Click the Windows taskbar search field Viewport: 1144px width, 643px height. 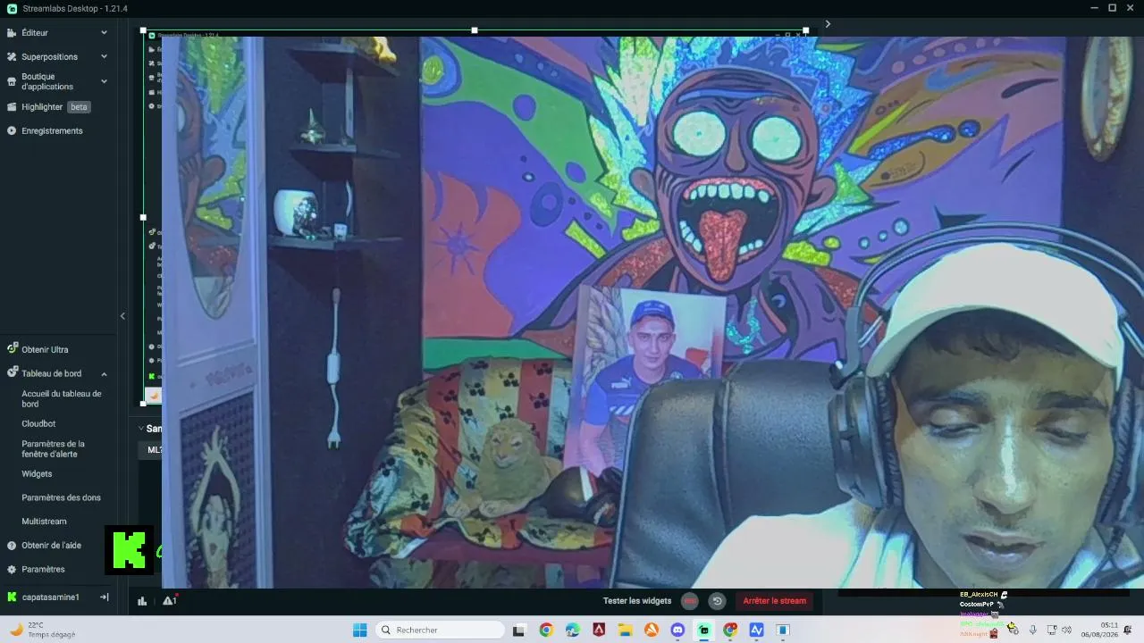coord(440,630)
